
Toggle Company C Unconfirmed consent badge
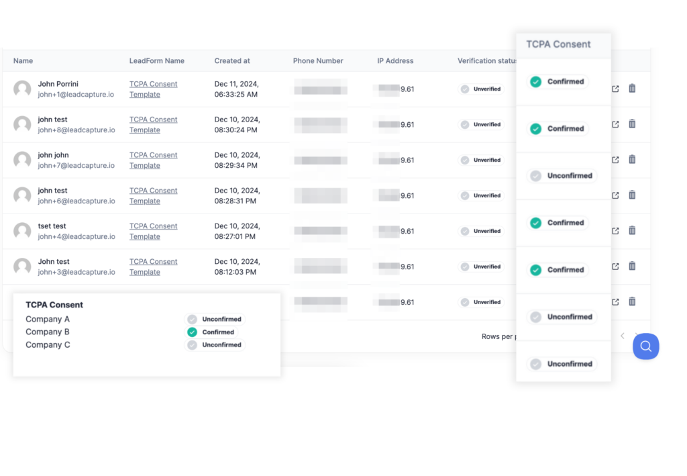(x=215, y=345)
